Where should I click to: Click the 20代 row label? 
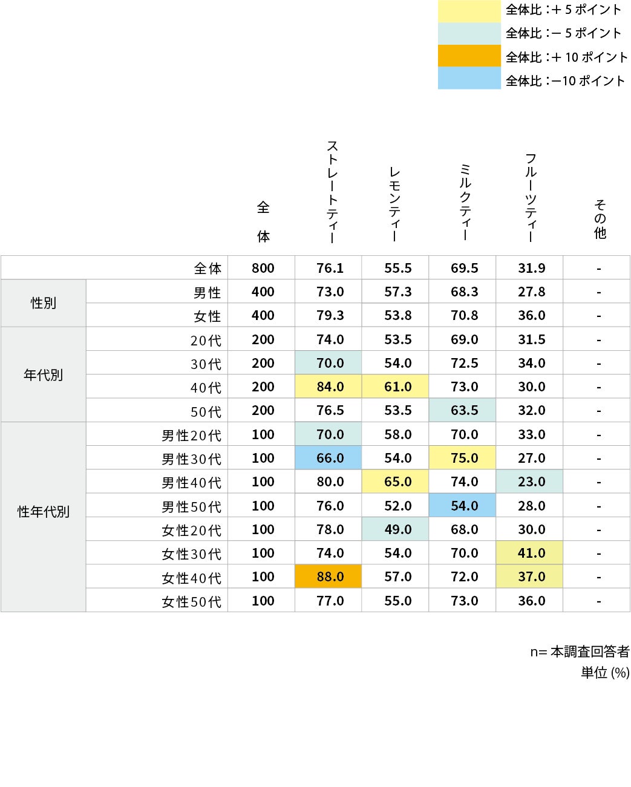(206, 340)
